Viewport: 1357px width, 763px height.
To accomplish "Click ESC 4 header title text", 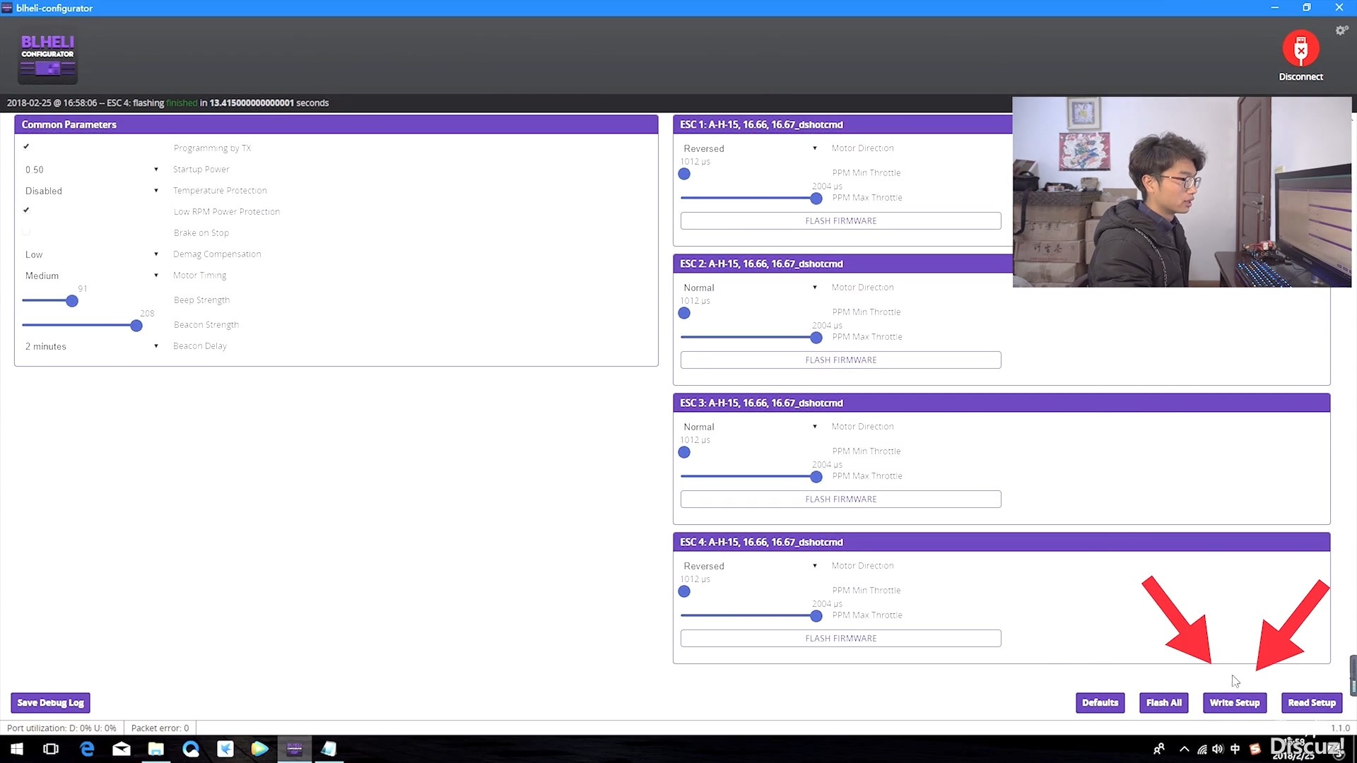I will [761, 542].
